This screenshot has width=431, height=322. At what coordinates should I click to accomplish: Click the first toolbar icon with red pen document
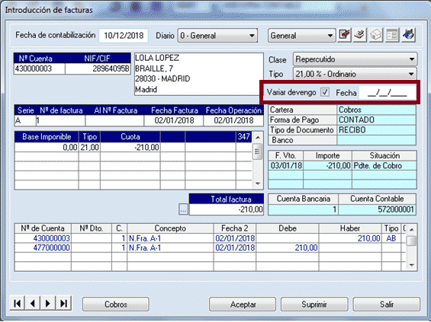pos(344,35)
